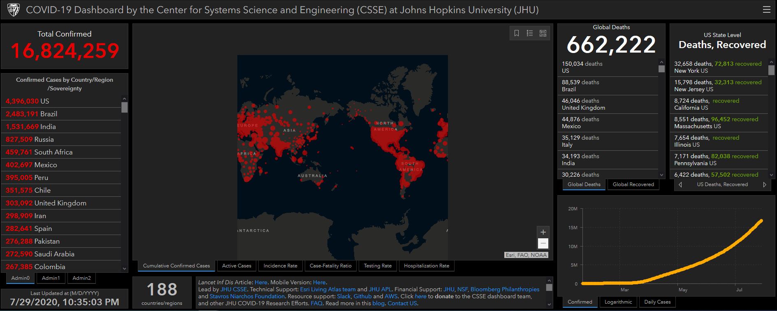The image size is (777, 311).
Task: Open the Incidence Rate map tab
Action: 281,266
